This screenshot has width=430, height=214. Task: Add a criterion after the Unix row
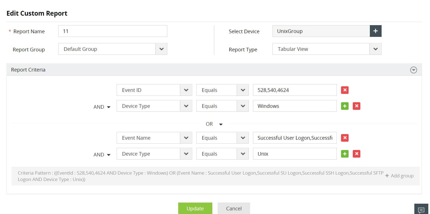pos(345,154)
